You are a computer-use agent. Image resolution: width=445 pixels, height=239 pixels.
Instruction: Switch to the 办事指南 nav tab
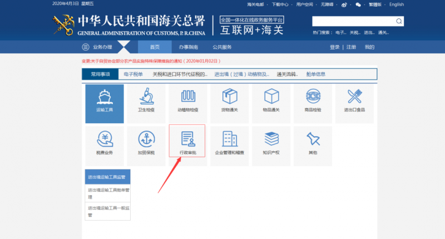(188, 47)
